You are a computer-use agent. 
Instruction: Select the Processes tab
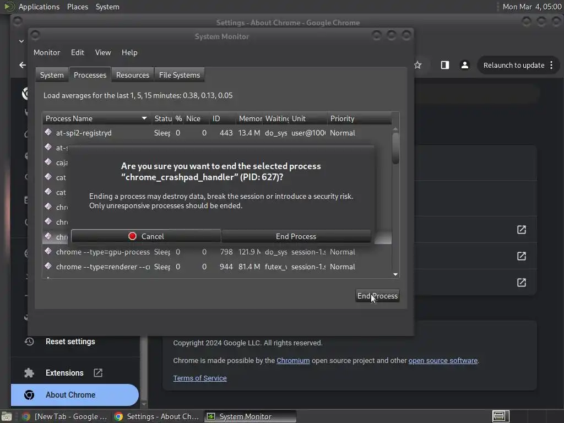click(x=90, y=75)
